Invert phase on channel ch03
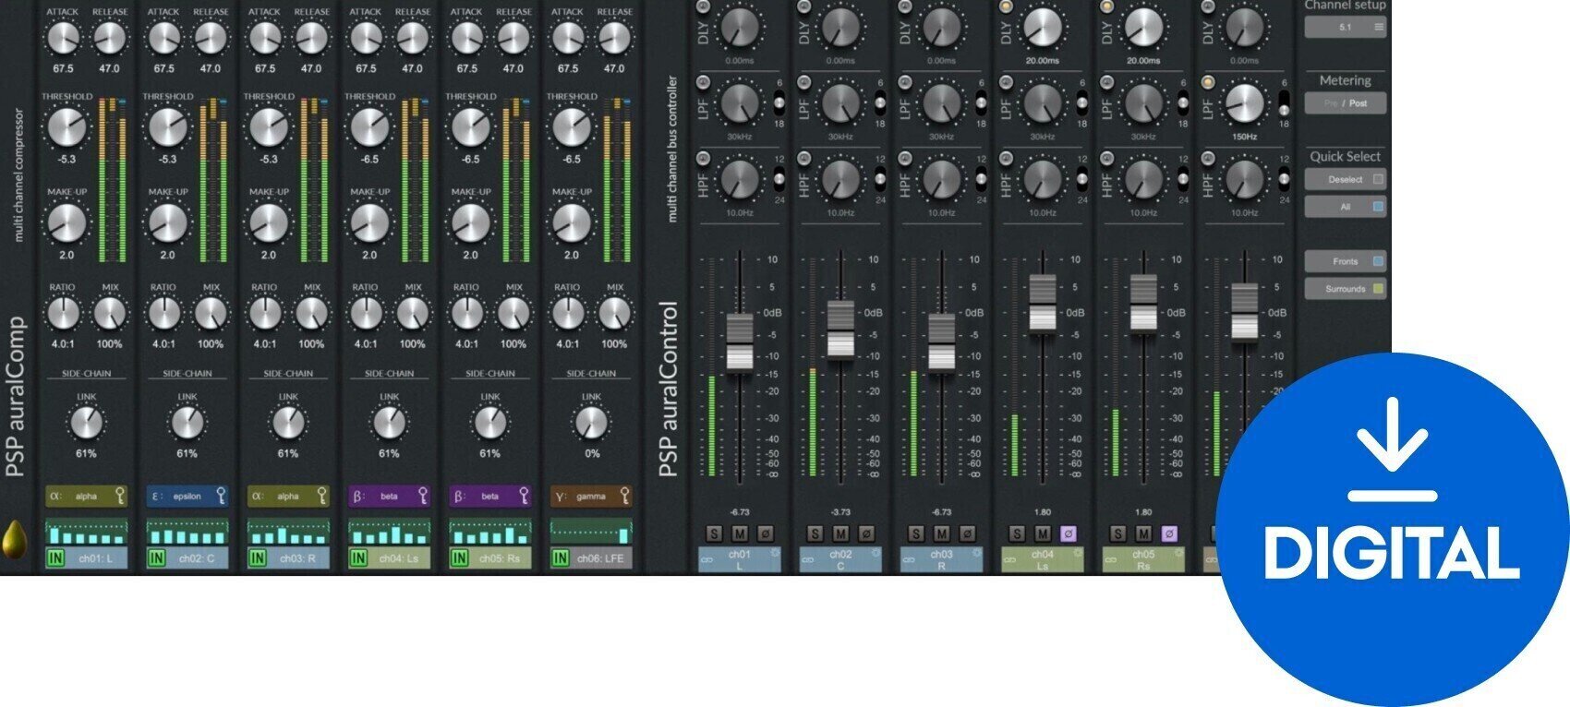 967,533
